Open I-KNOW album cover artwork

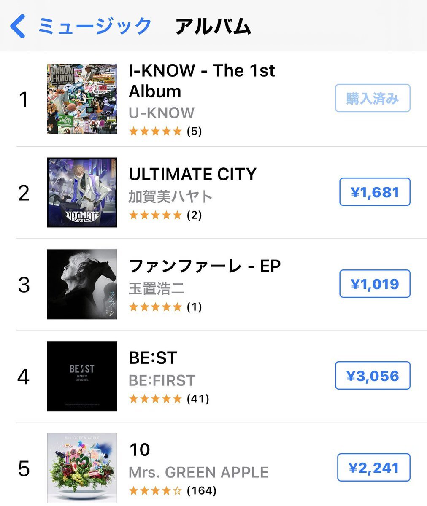[x=82, y=99]
